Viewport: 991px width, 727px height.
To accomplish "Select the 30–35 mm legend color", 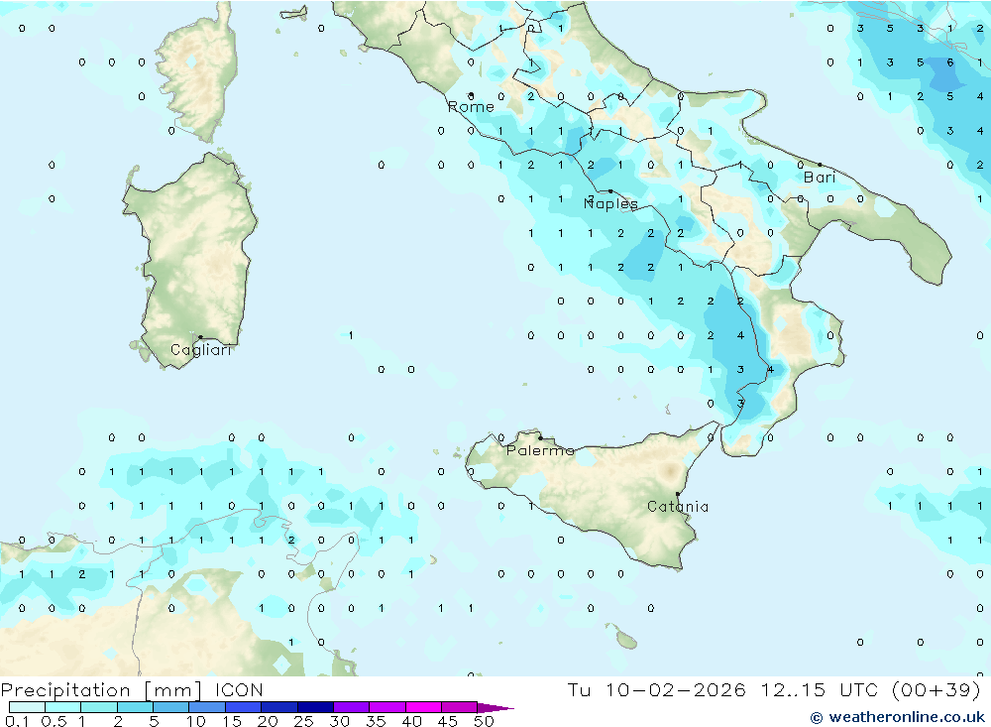I will point(352,707).
